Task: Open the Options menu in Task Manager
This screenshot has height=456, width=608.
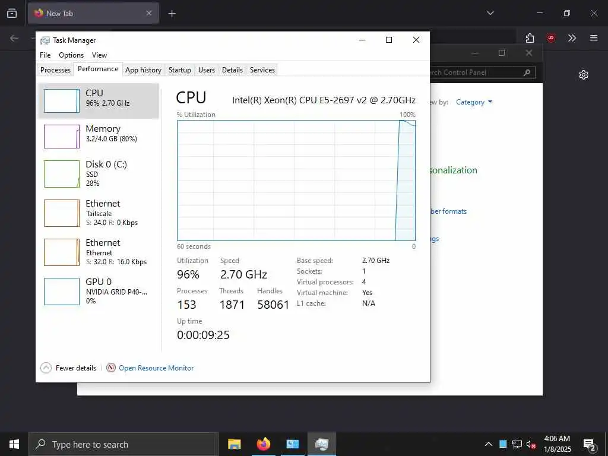Action: (x=71, y=55)
